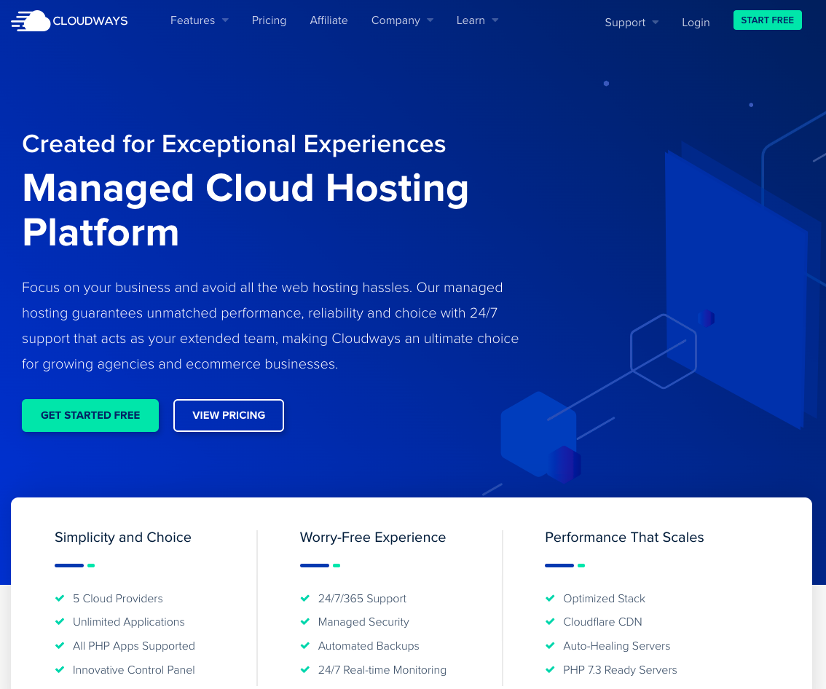Click checkmark beside 24/7 Real-time Monitoring
826x689 pixels.
tap(305, 669)
